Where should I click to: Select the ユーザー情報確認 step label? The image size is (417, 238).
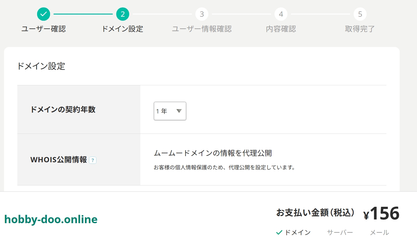click(202, 29)
